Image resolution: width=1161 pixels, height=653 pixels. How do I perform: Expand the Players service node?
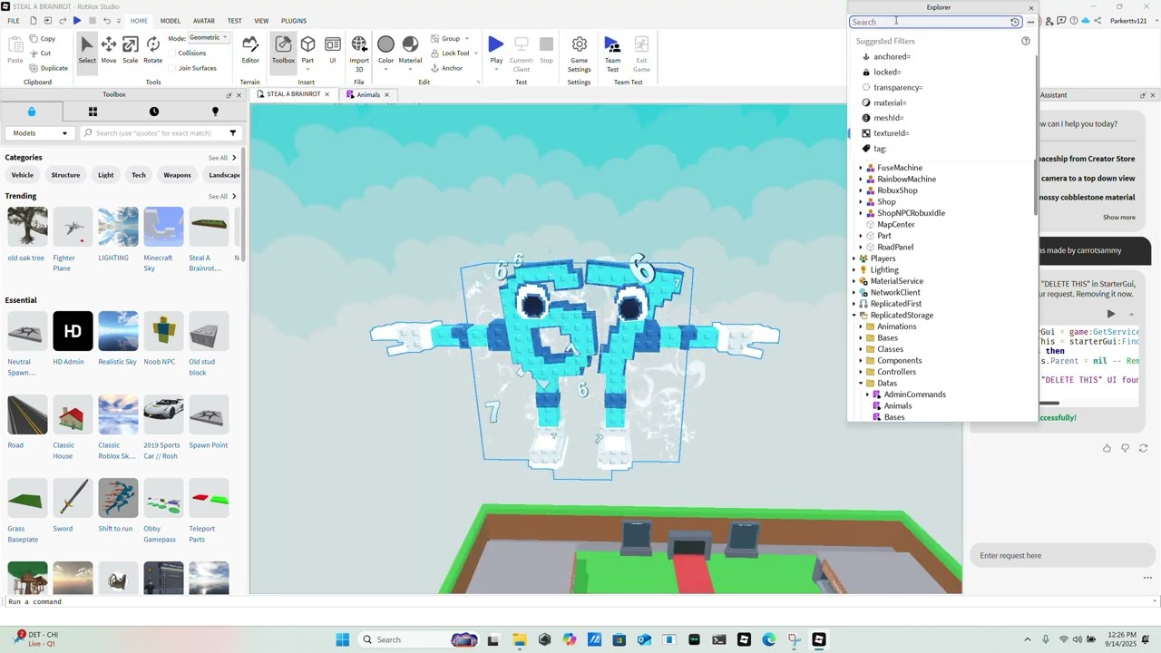854,258
